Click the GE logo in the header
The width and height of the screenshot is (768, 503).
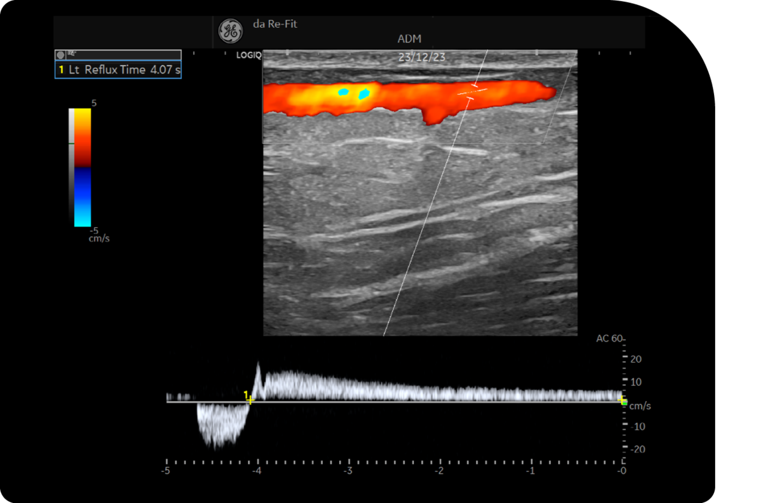point(230,31)
